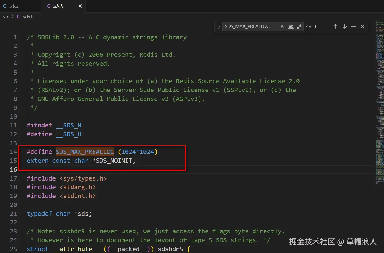Close the sds.h tab
Viewport: 384px width, 253px height.
click(x=80, y=6)
